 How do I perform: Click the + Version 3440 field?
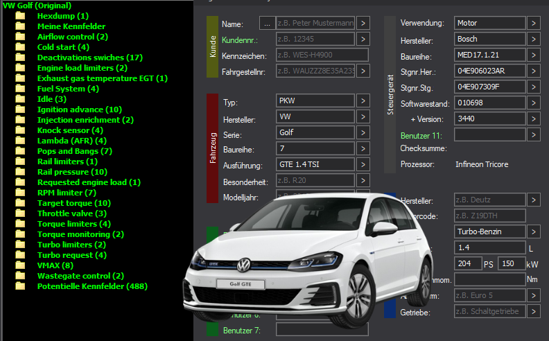coord(490,119)
